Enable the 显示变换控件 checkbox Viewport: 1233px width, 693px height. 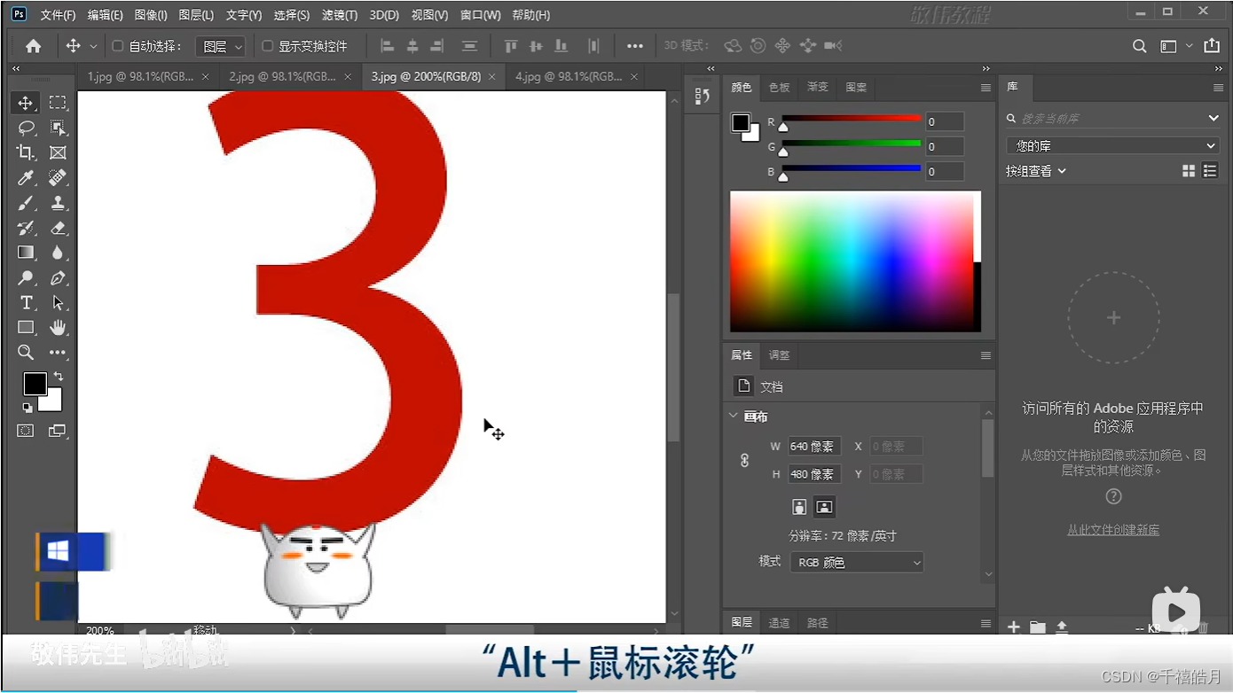tap(267, 46)
